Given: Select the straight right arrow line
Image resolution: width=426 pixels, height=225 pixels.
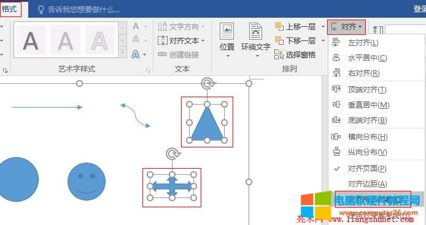Looking at the screenshot, I should click(x=47, y=107).
